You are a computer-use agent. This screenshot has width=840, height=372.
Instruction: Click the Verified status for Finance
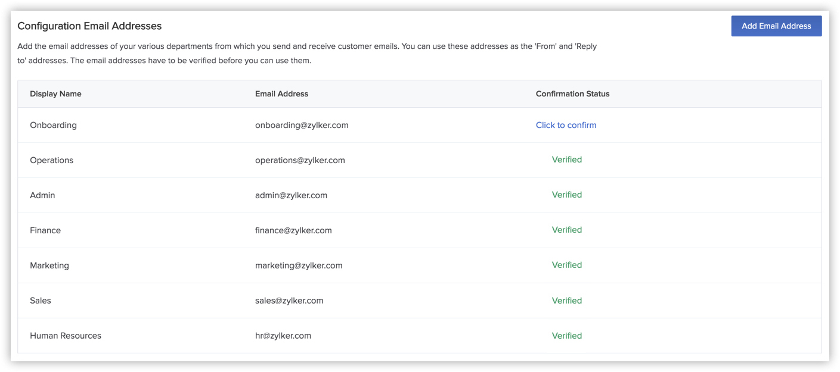click(566, 230)
